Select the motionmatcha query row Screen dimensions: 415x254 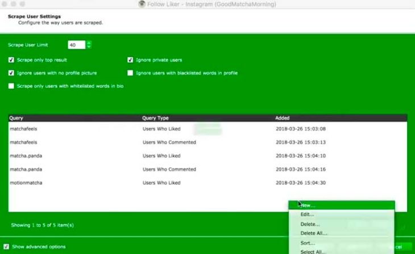point(208,183)
